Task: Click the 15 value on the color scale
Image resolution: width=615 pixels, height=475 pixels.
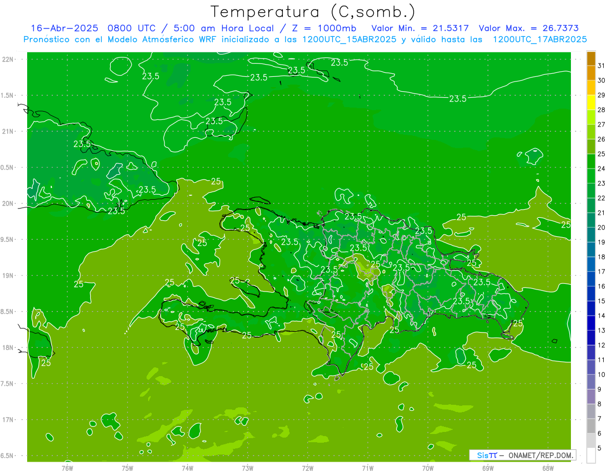Action: [602, 301]
